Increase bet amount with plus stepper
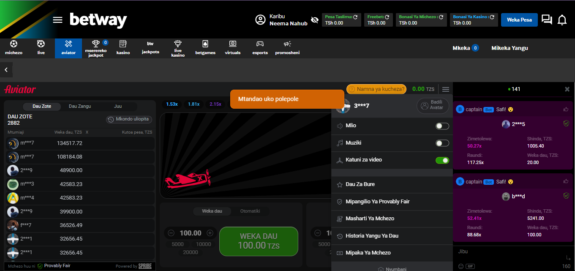Viewport: 575px width, 271px height. [210, 233]
